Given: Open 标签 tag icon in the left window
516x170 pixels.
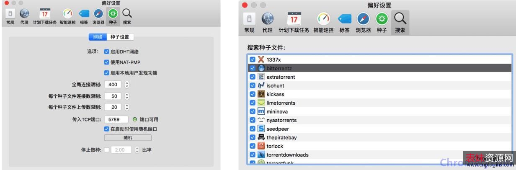Looking at the screenshot, I should 84,14.
